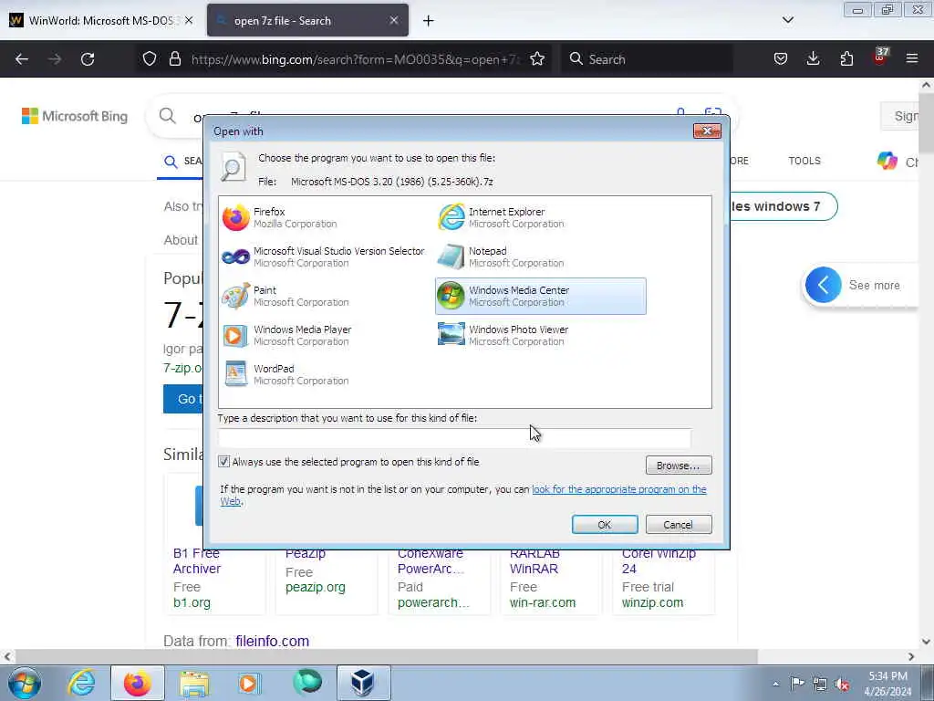Screen dimensions: 934x701
Task: Click the See more arrow button
Action: pyautogui.click(x=824, y=285)
